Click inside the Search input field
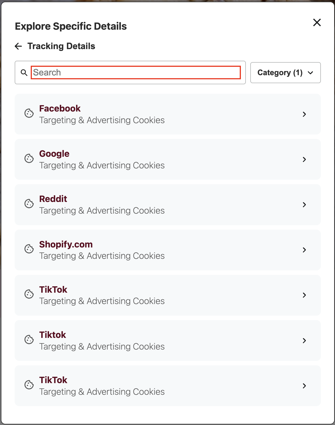The height and width of the screenshot is (425, 335). click(136, 72)
